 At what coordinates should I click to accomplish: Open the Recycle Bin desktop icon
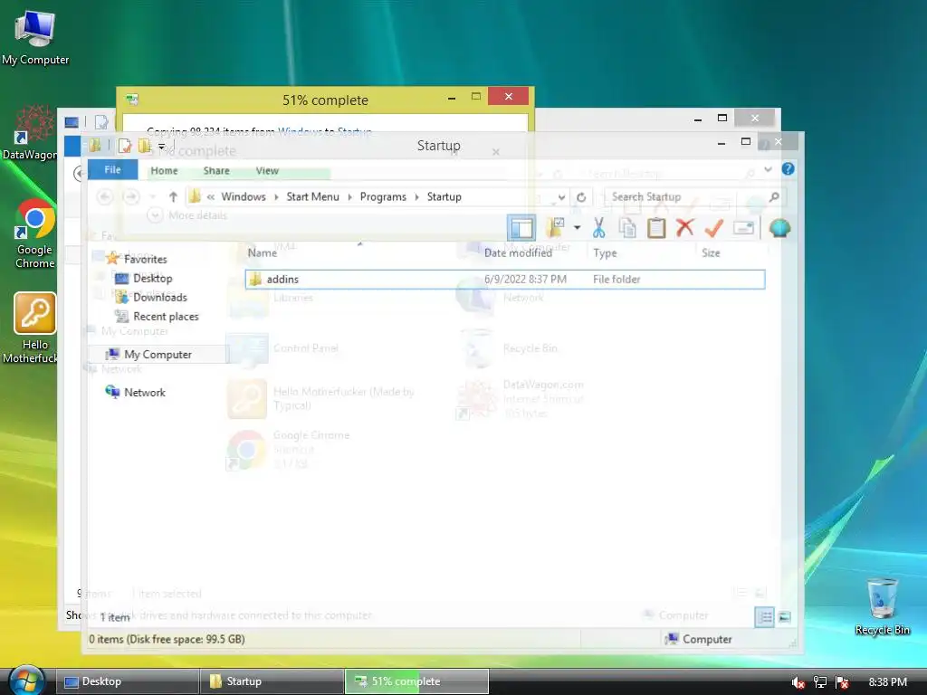pos(882,605)
